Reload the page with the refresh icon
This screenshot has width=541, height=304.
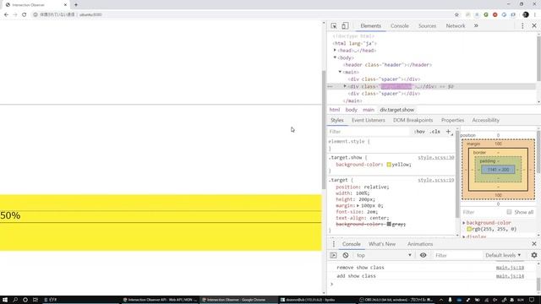coord(25,14)
